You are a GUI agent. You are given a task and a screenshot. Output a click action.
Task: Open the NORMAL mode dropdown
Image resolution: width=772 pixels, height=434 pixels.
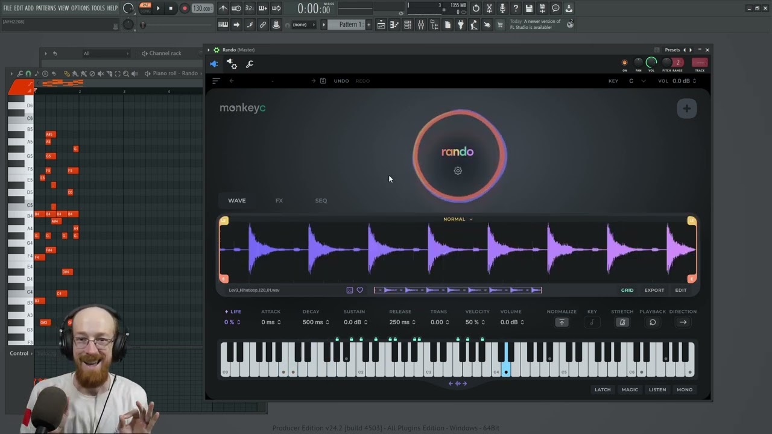(458, 219)
